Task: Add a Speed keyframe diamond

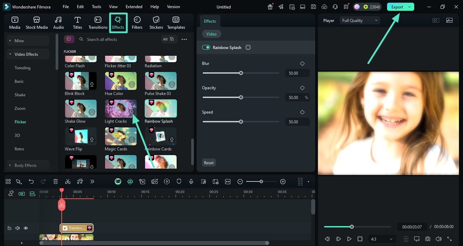Action: [x=302, y=112]
